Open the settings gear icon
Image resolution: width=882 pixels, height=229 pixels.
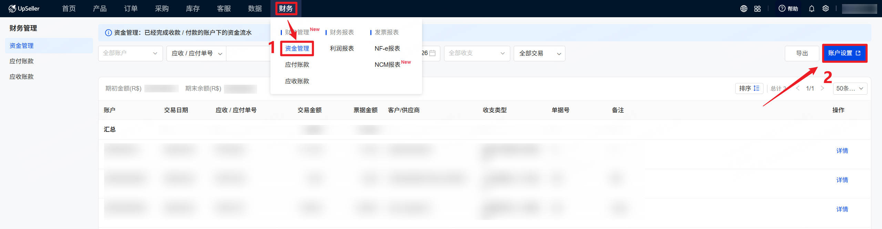[825, 9]
